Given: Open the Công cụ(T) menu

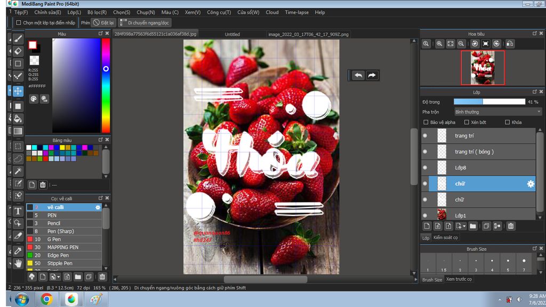Looking at the screenshot, I should (x=219, y=13).
